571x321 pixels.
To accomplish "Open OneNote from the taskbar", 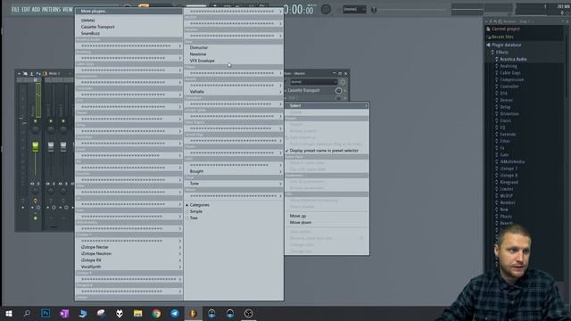I will point(64,313).
